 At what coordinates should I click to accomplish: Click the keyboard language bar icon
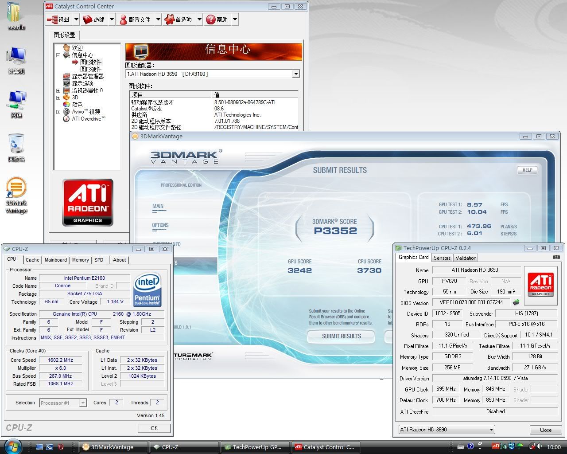point(461,447)
